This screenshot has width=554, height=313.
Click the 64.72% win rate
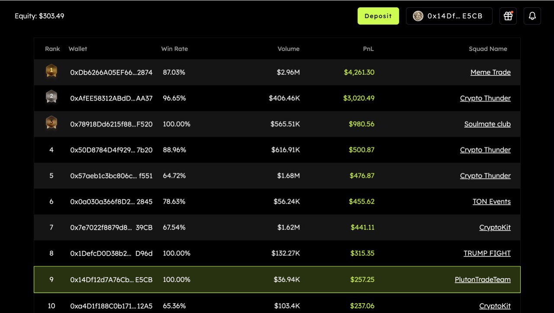174,176
